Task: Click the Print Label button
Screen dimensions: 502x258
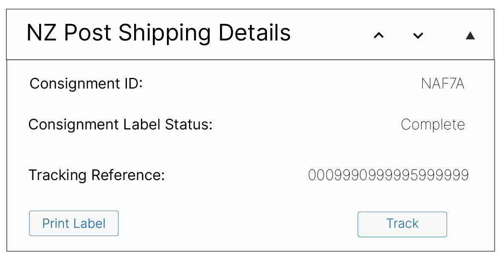Action: (74, 224)
